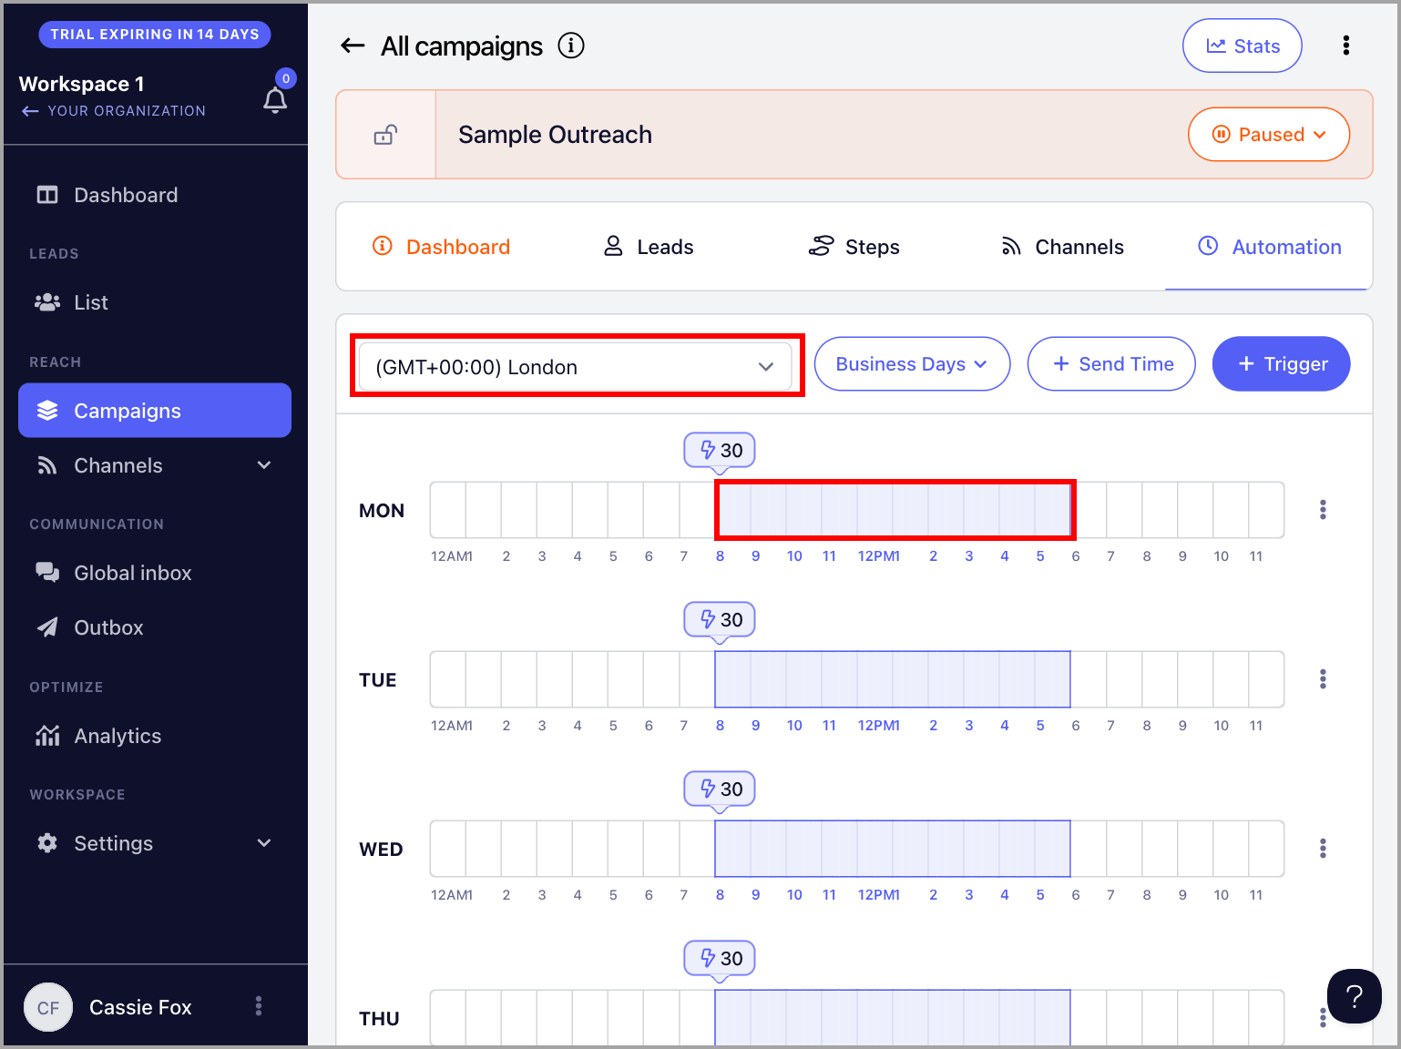
Task: Open the Tuesday row options menu
Action: tap(1323, 679)
